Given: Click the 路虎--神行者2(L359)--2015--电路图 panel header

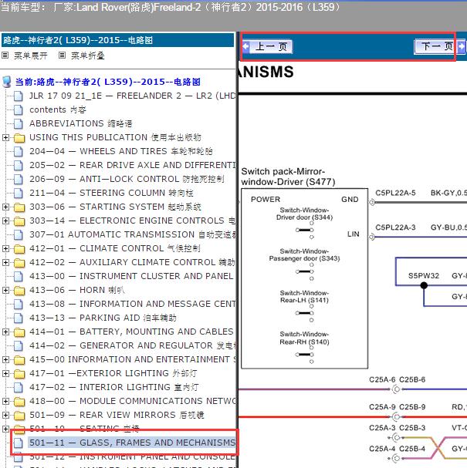Looking at the screenshot, I should coord(117,40).
